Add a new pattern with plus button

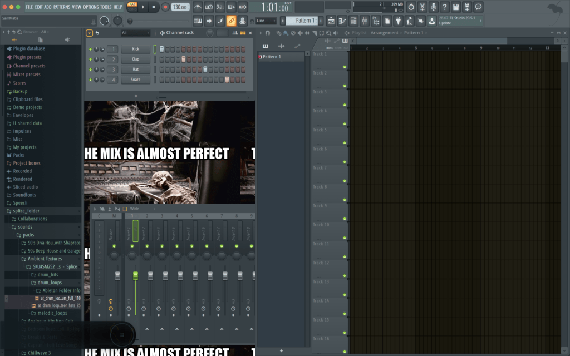pos(321,21)
